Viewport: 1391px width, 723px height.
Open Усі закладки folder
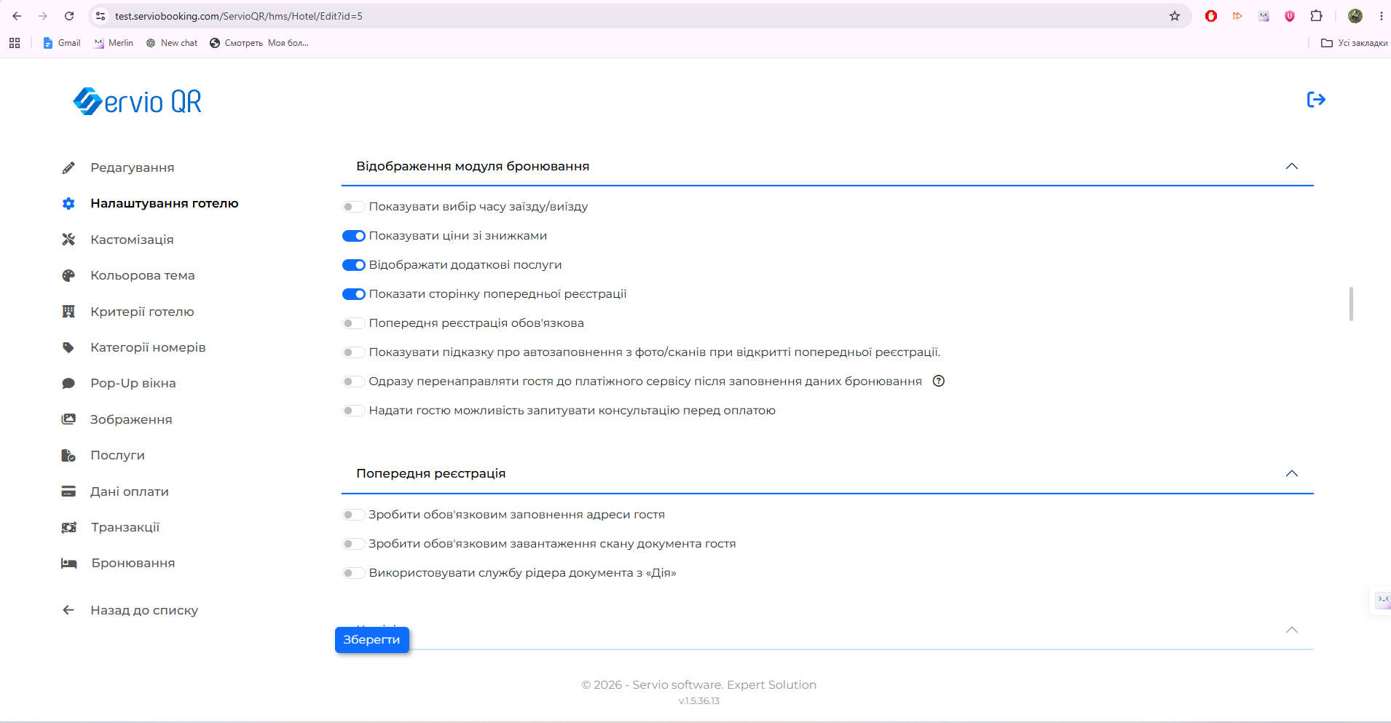tap(1354, 43)
